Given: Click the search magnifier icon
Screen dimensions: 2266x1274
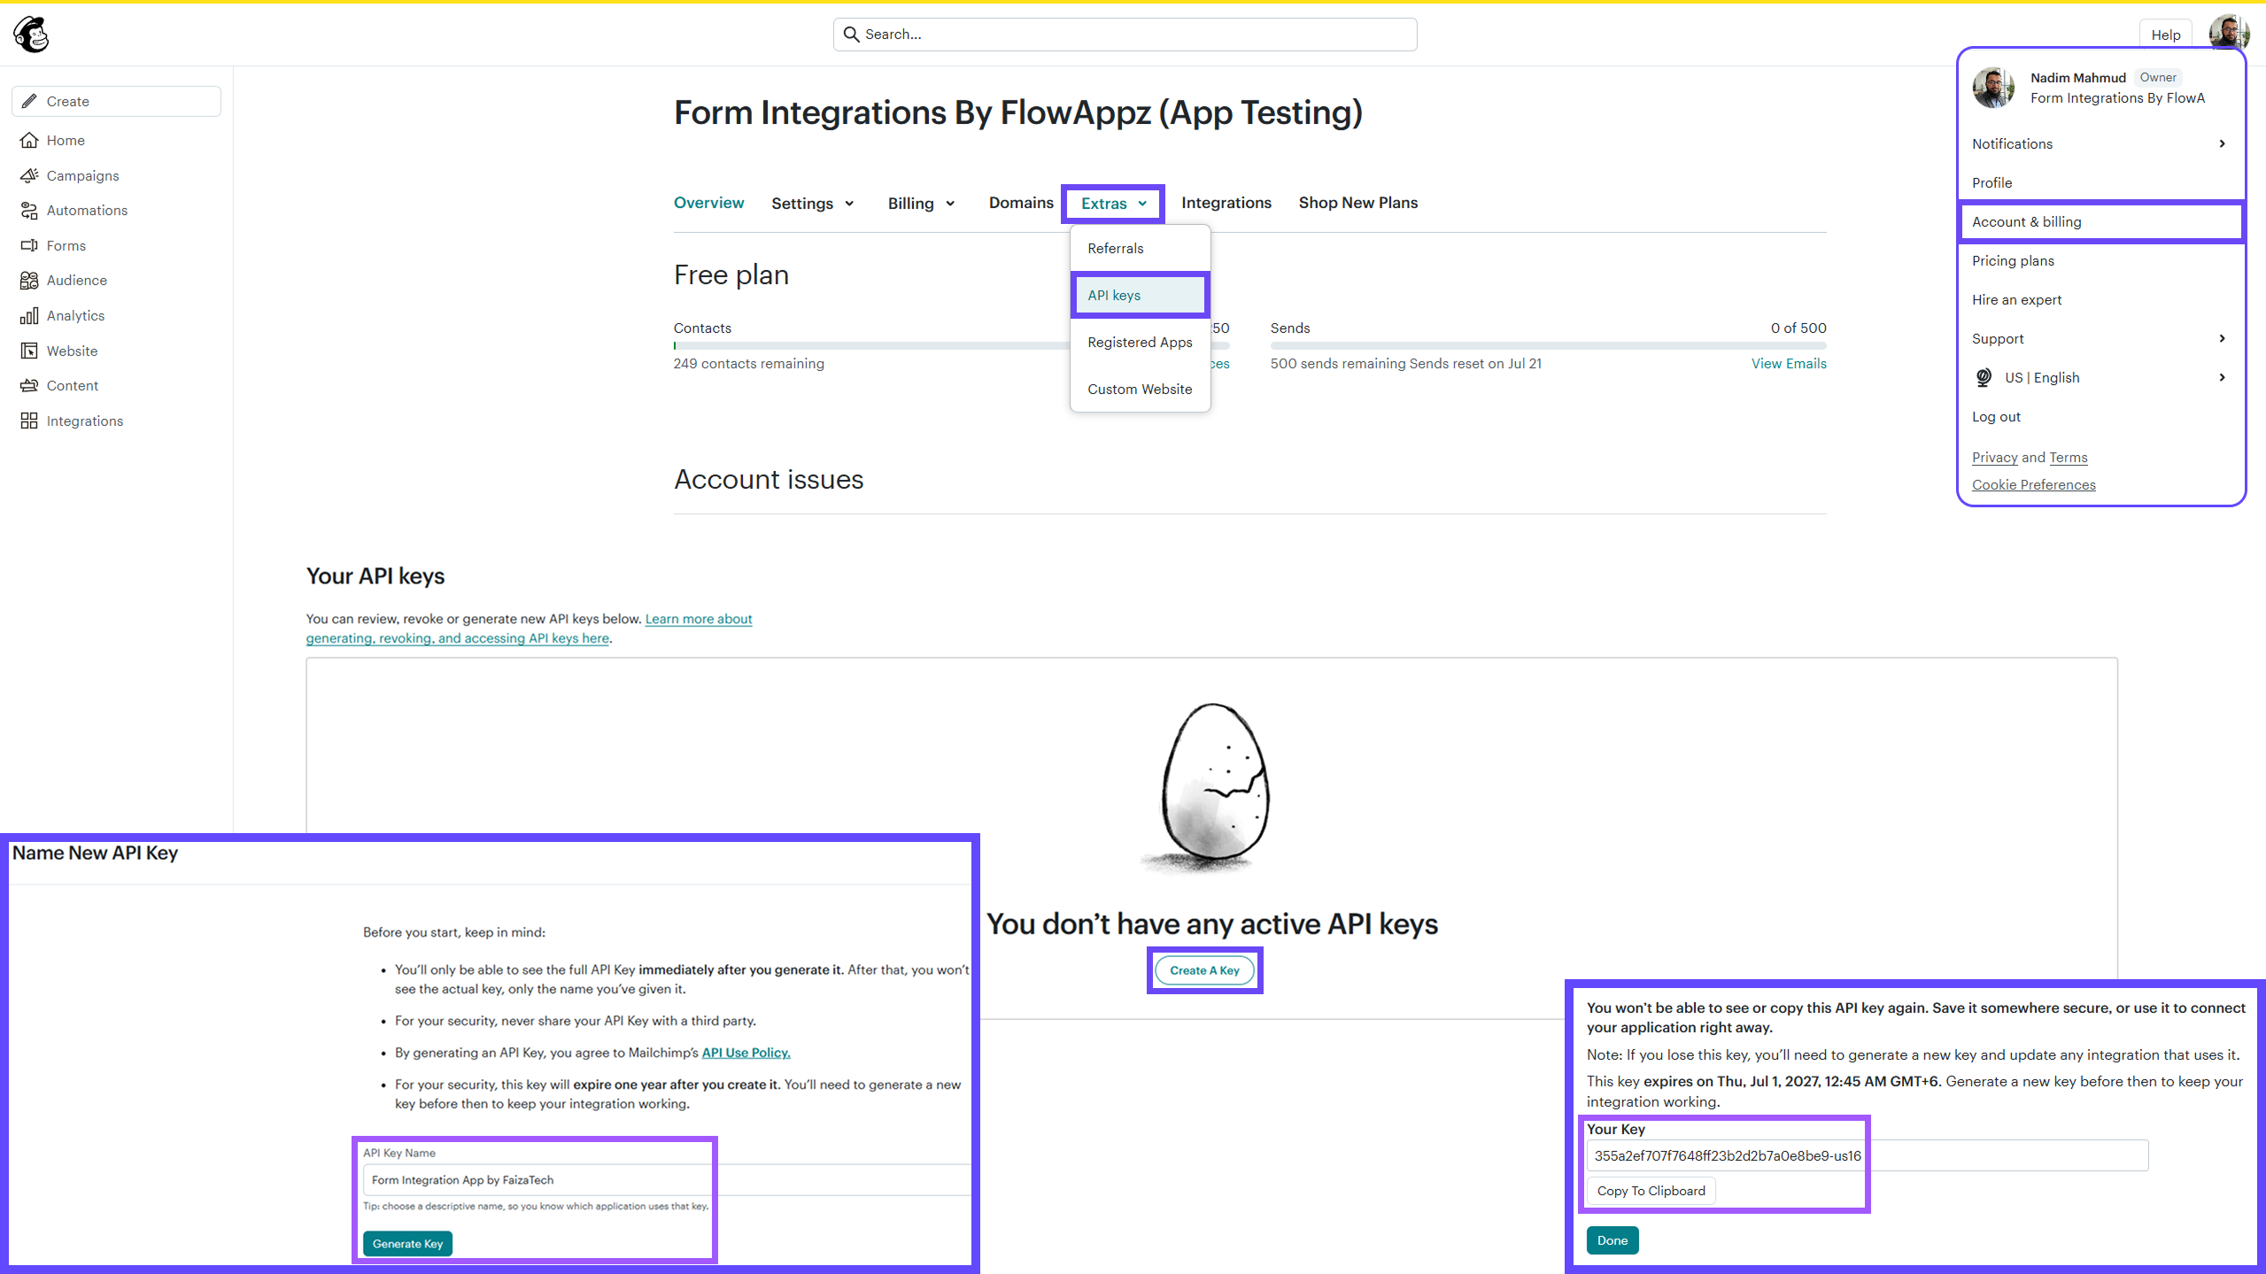Looking at the screenshot, I should [x=851, y=35].
